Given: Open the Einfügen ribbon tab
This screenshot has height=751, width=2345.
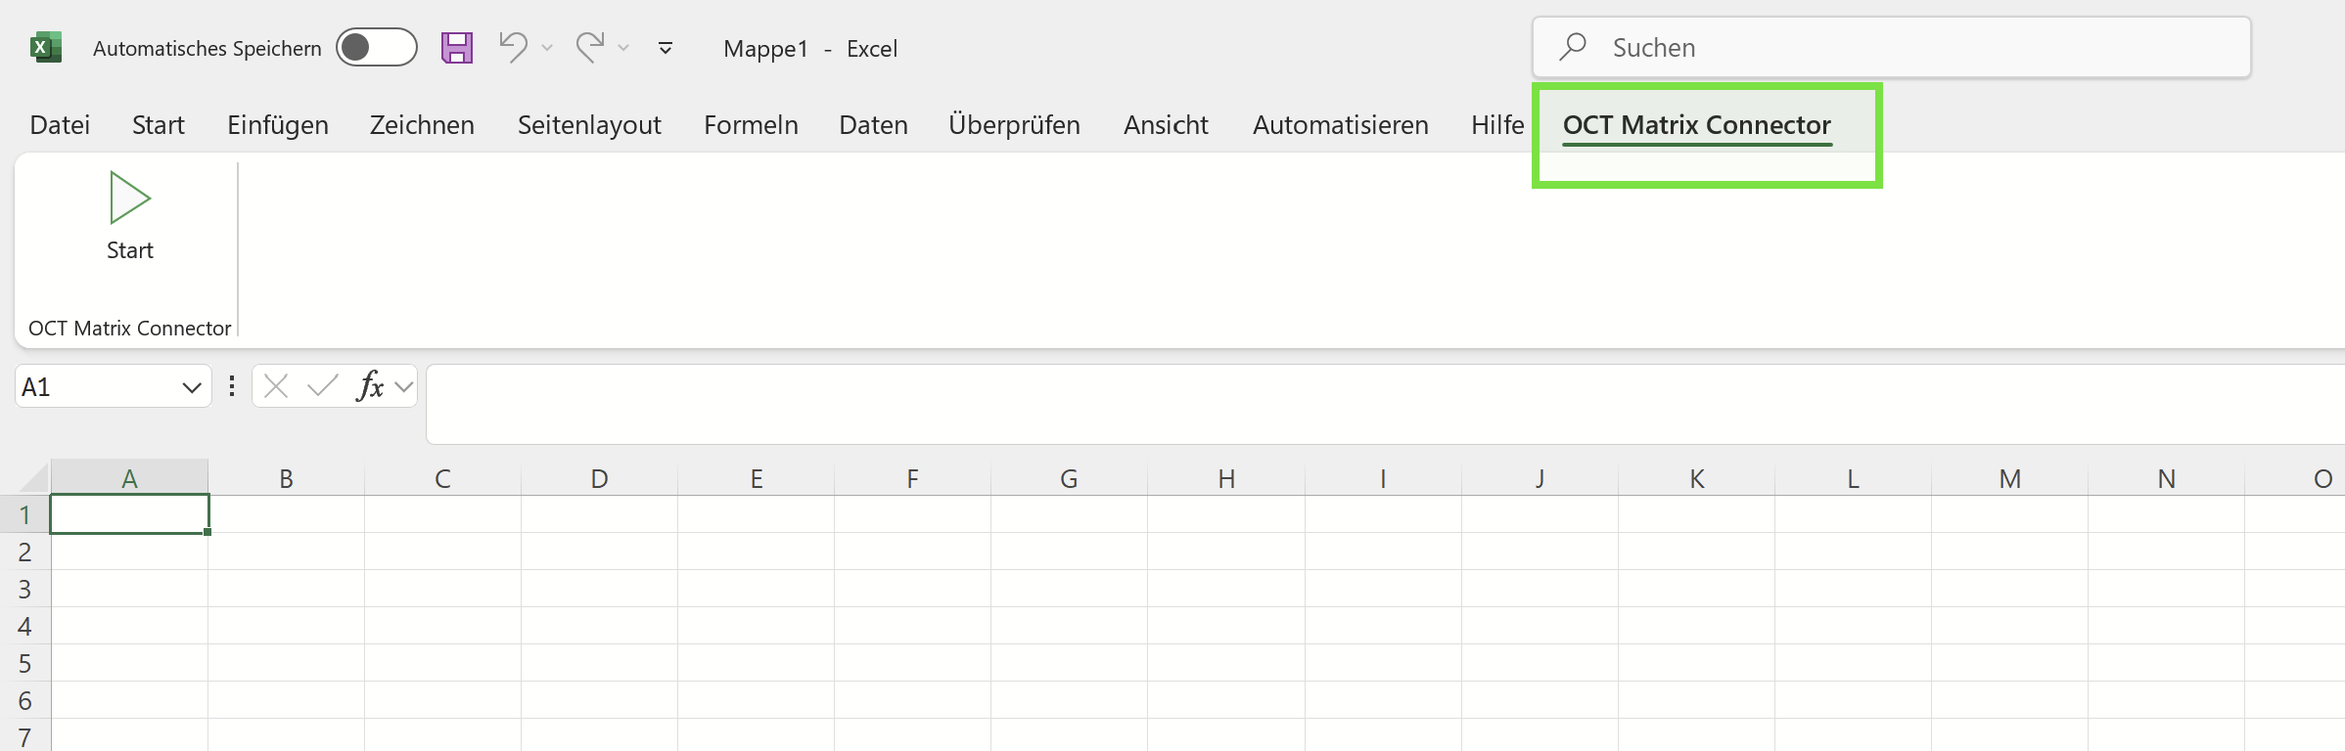Looking at the screenshot, I should point(278,125).
